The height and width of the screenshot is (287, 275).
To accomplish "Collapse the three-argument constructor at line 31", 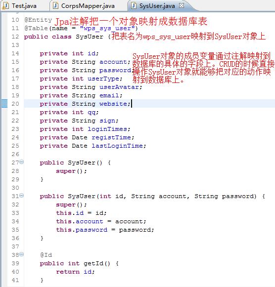I will pyautogui.click(x=22, y=195).
